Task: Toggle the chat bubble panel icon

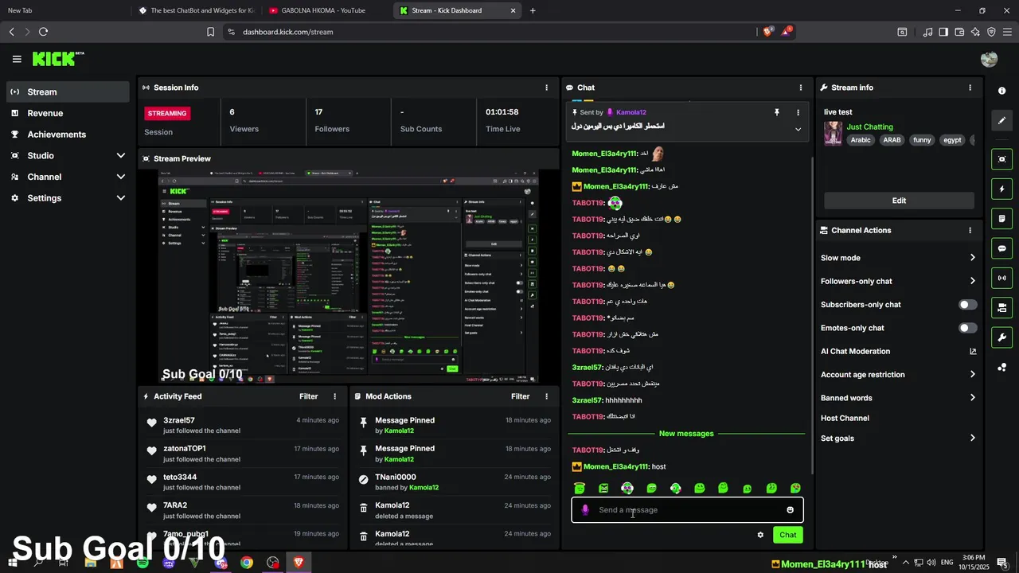Action: [1002, 248]
